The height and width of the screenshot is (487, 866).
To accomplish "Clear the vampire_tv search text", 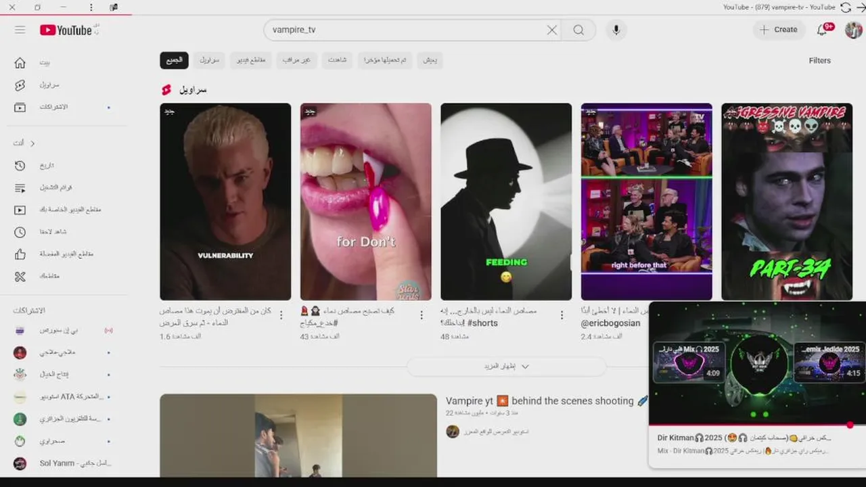I will [x=552, y=30].
